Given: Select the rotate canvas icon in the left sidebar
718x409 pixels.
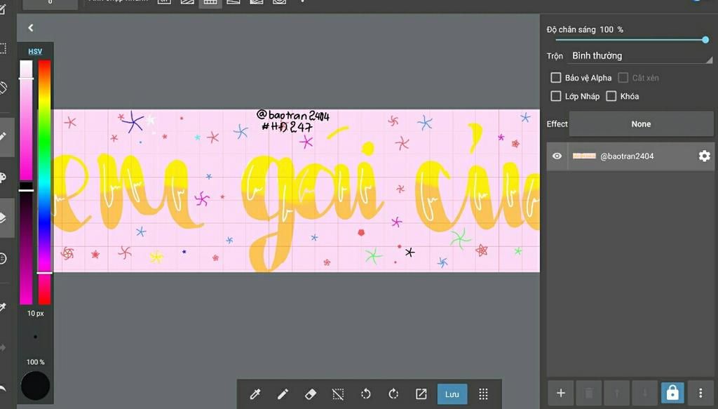Looking at the screenshot, I should tap(4, 88).
